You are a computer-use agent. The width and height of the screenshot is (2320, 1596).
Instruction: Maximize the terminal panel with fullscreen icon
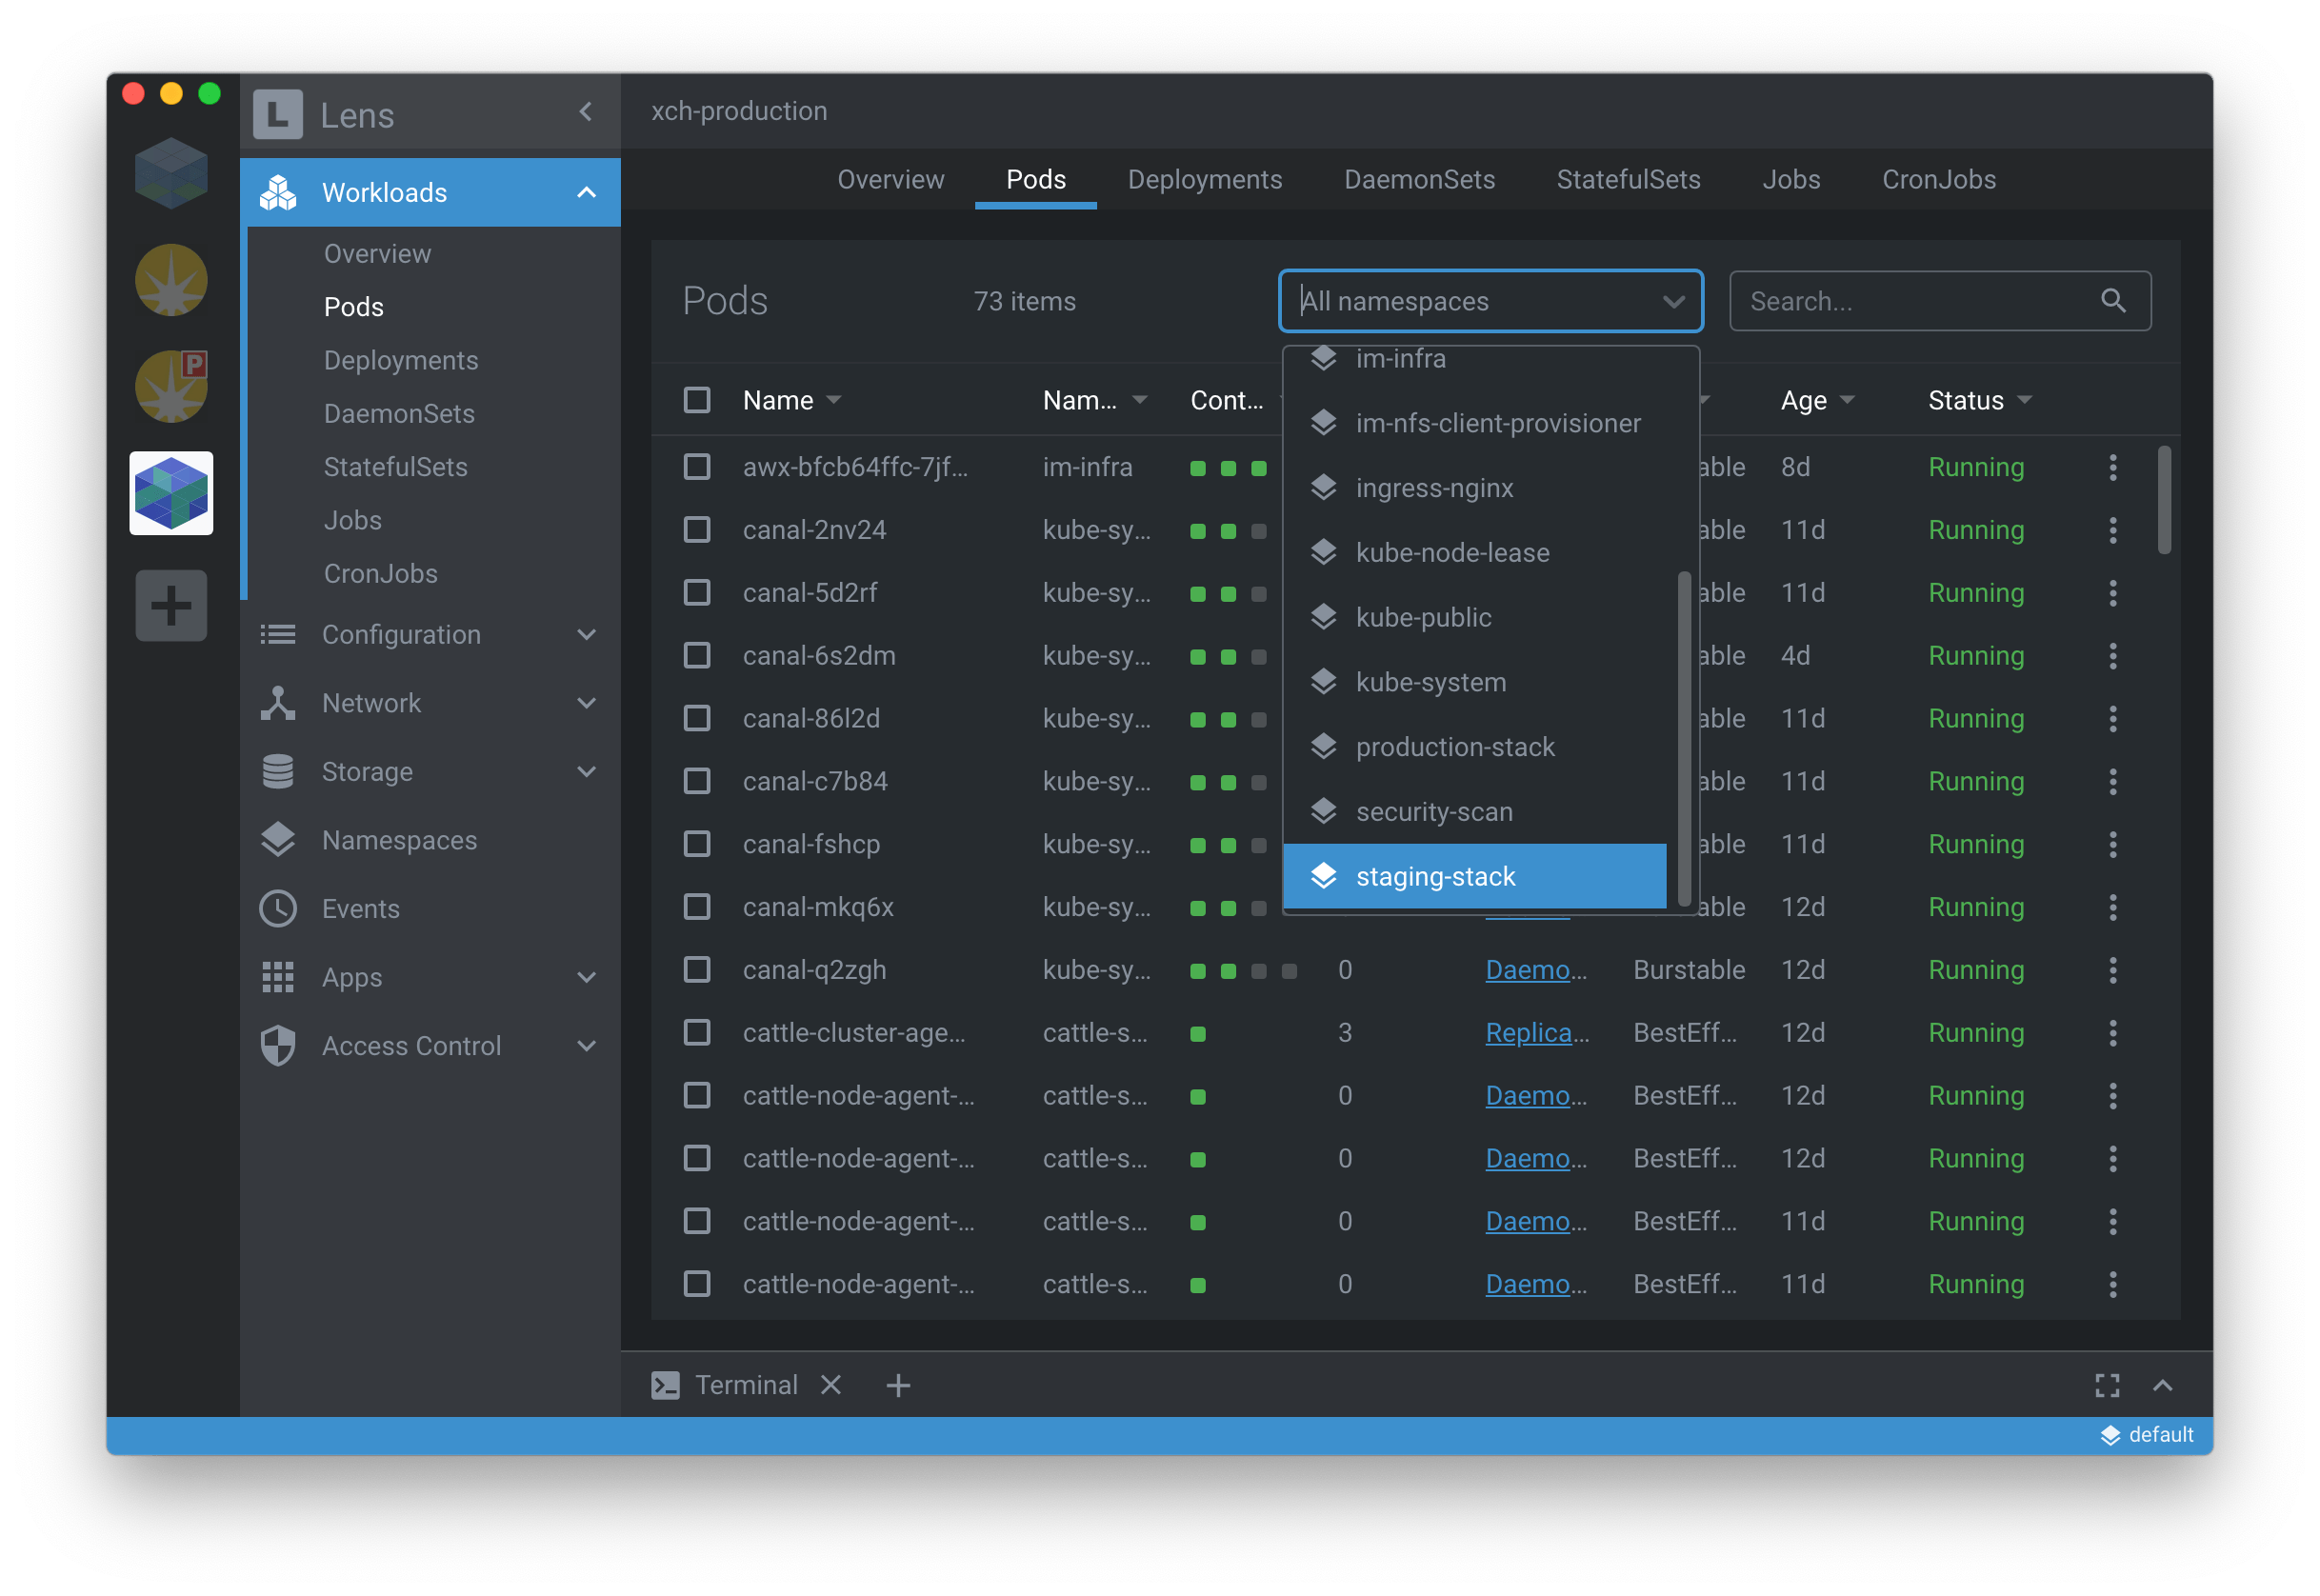tap(2106, 1385)
